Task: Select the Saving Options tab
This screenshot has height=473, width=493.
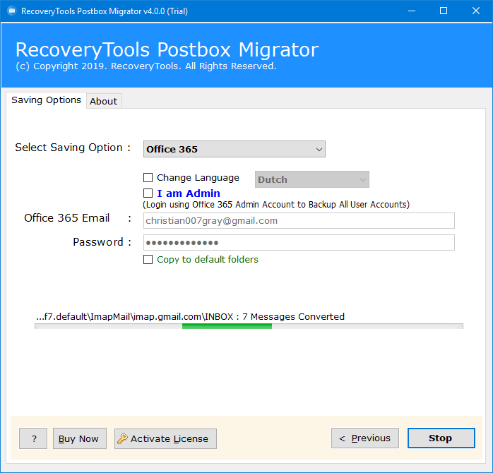Action: click(x=46, y=100)
